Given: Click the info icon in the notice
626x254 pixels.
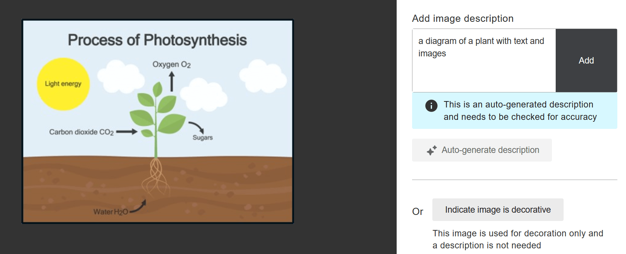Looking at the screenshot, I should [x=431, y=106].
